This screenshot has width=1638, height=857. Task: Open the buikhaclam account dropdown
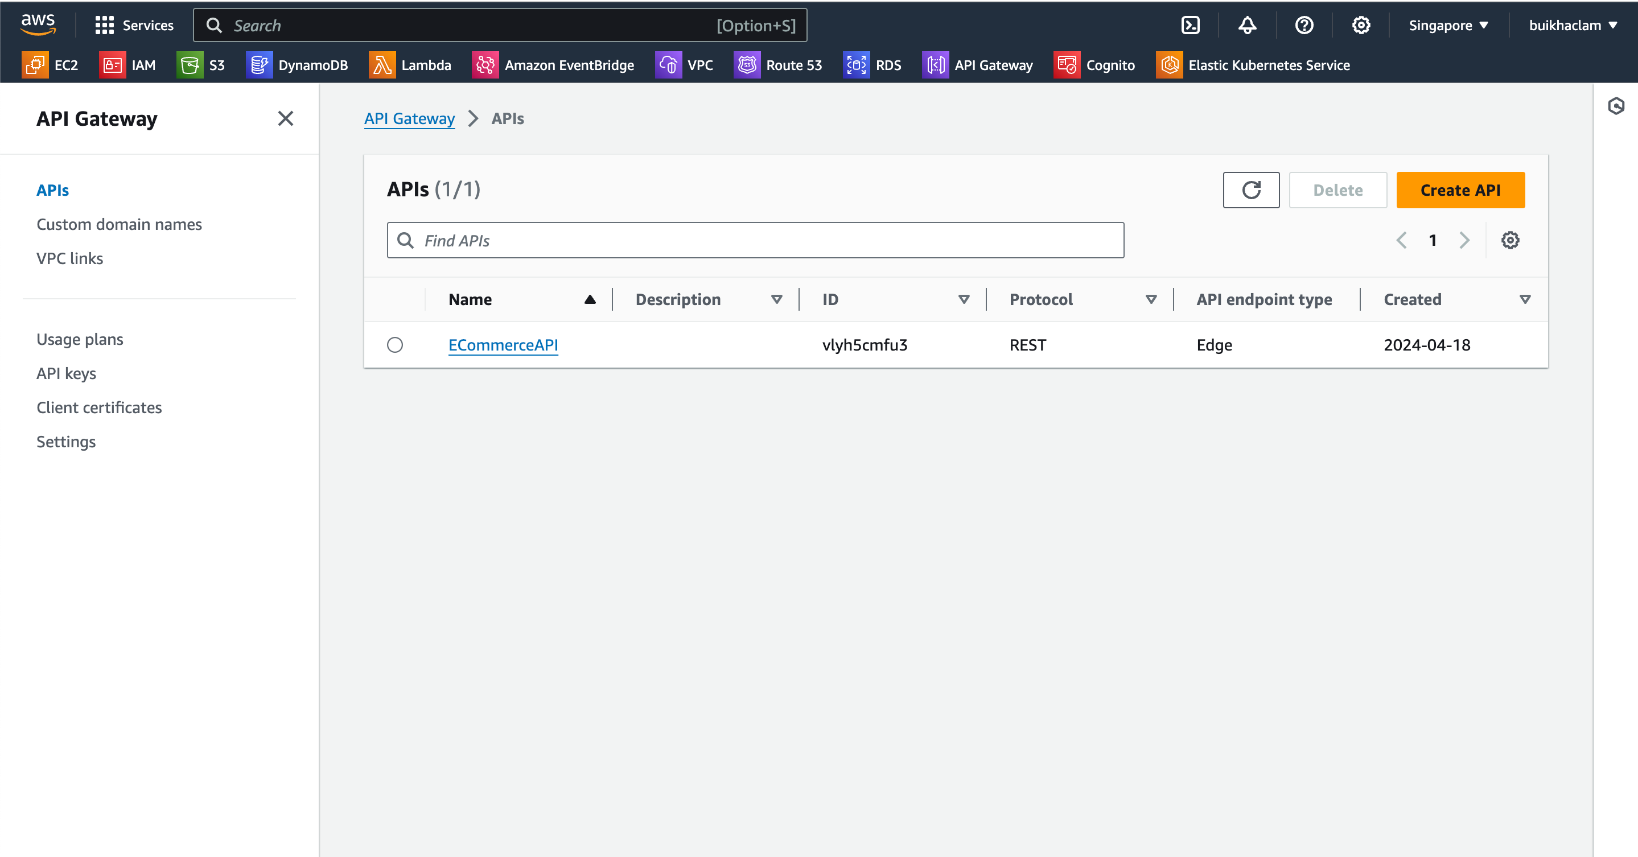(x=1573, y=26)
